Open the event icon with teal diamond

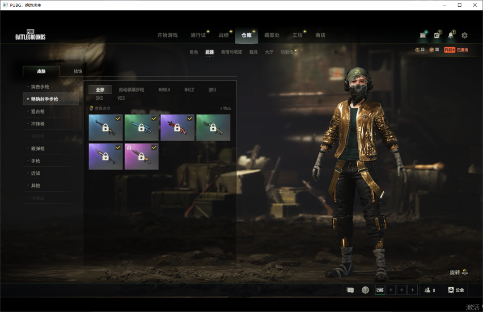coord(424,35)
